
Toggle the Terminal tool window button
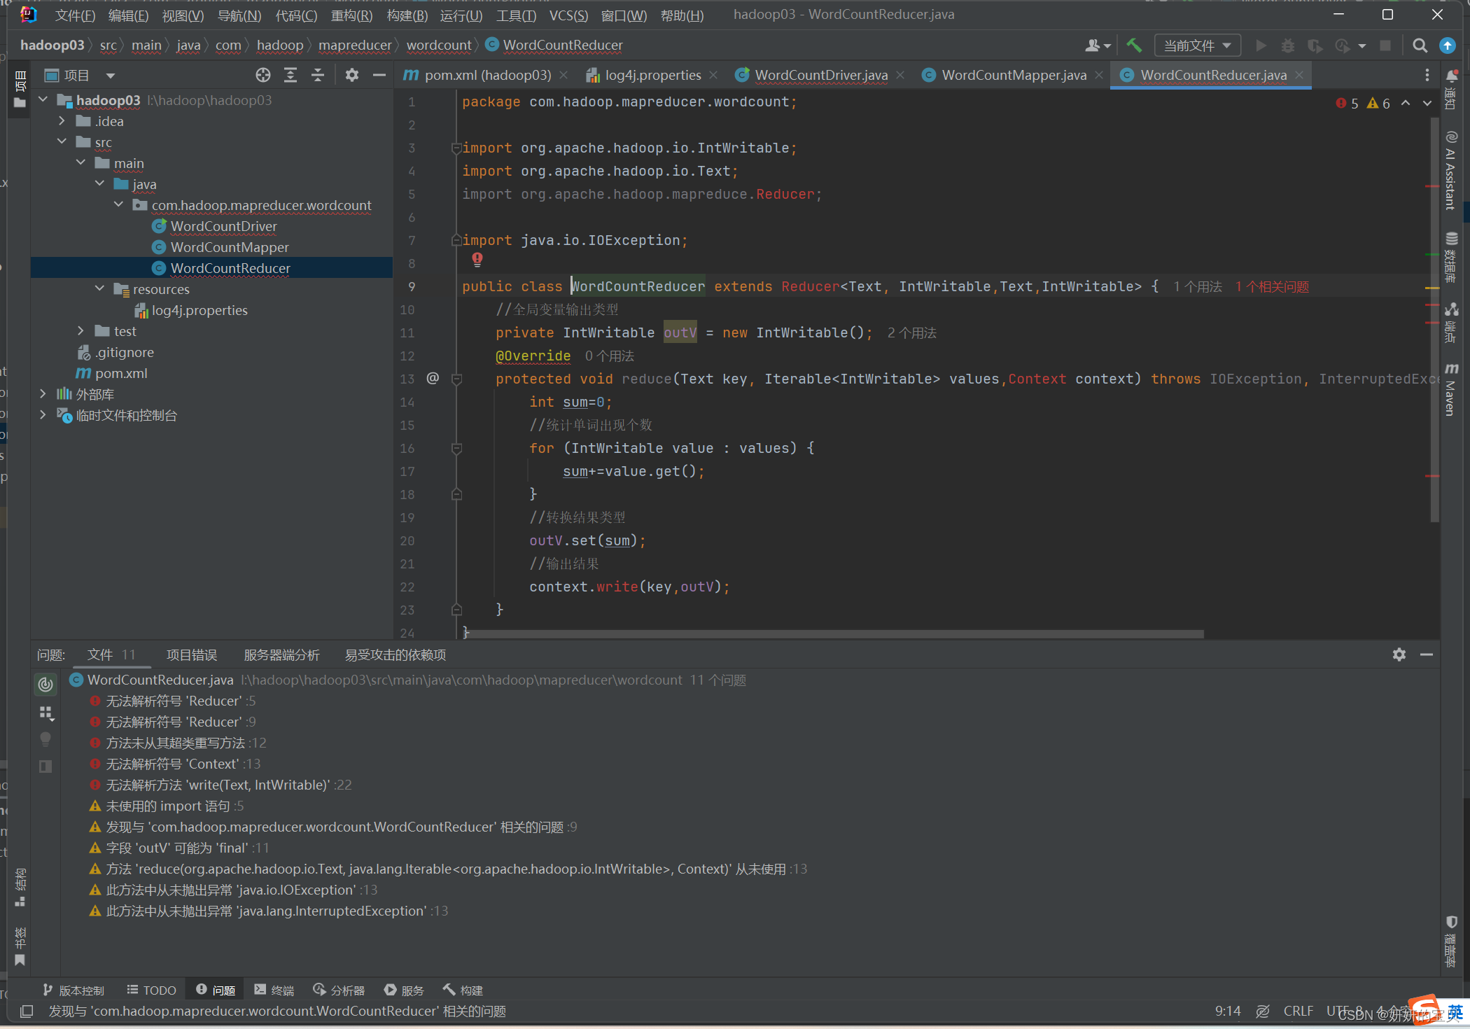coord(274,990)
